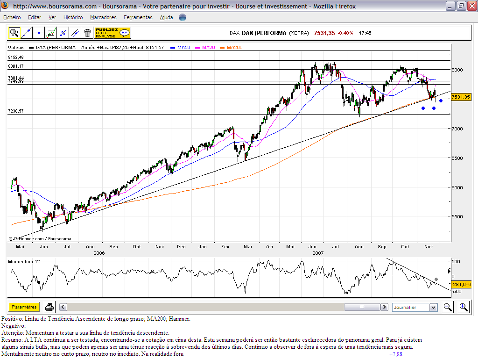
Task: Click the (XETRA) market label
Action: point(299,33)
